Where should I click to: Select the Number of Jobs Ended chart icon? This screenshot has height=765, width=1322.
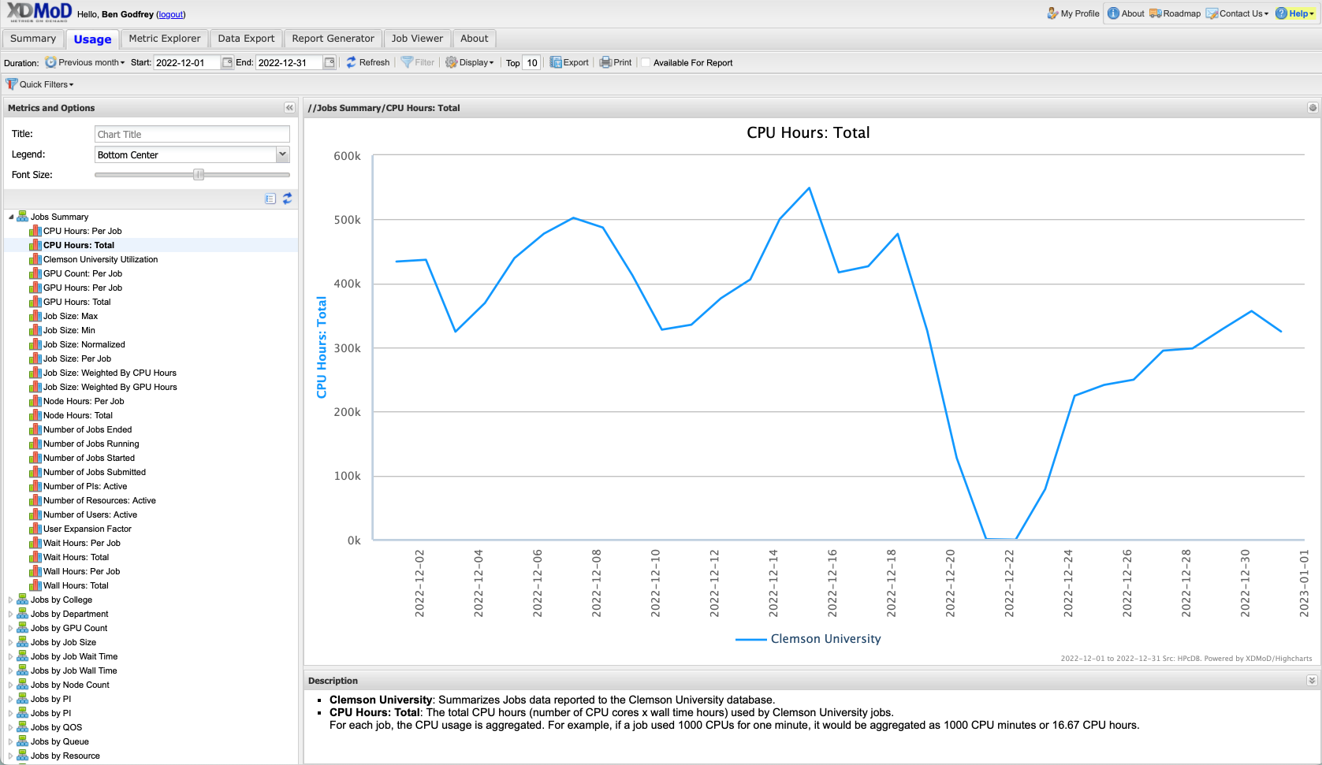coord(35,429)
